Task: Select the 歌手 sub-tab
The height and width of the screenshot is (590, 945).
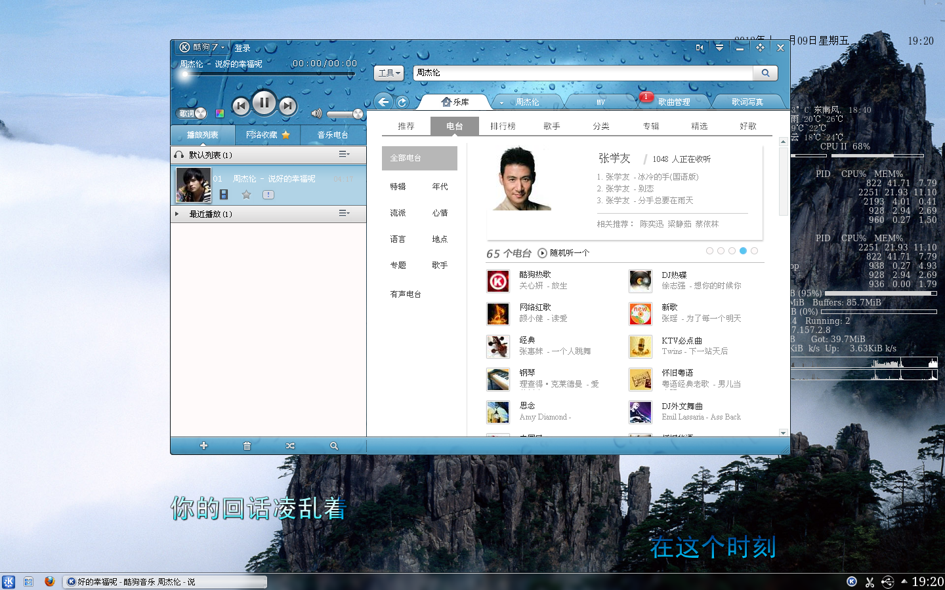Action: click(x=552, y=126)
